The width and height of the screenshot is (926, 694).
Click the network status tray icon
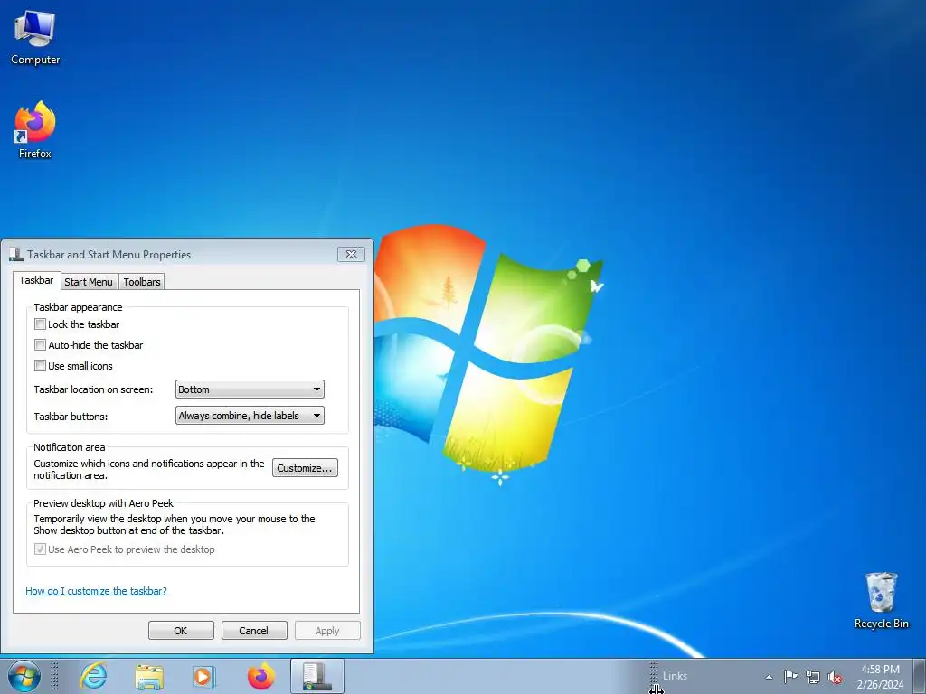click(813, 677)
